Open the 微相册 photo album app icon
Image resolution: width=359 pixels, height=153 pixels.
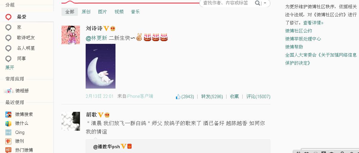(x=9, y=91)
